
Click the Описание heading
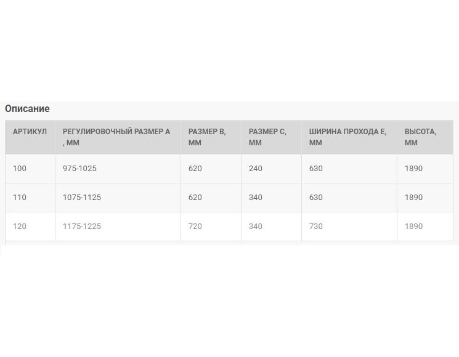27,108
